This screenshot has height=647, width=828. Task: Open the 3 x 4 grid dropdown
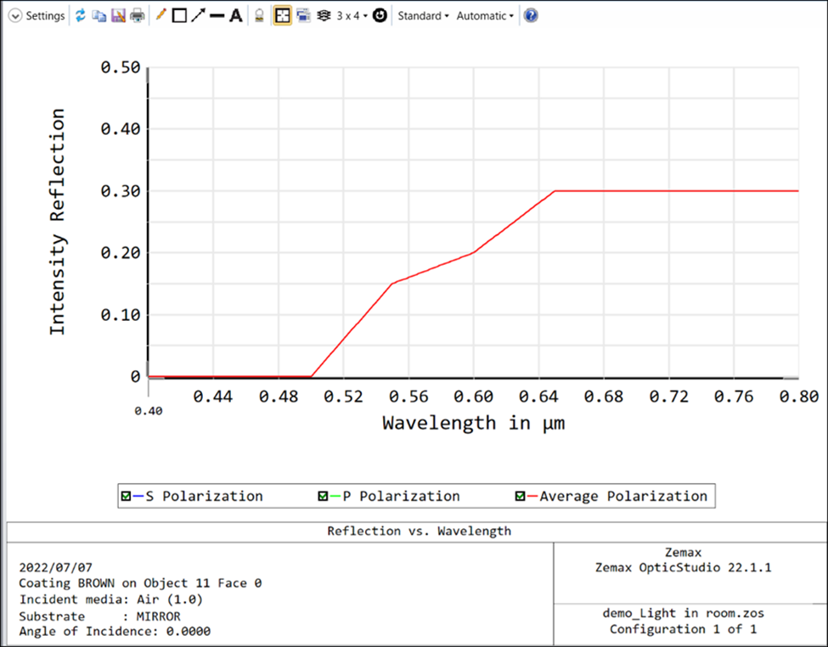point(352,16)
